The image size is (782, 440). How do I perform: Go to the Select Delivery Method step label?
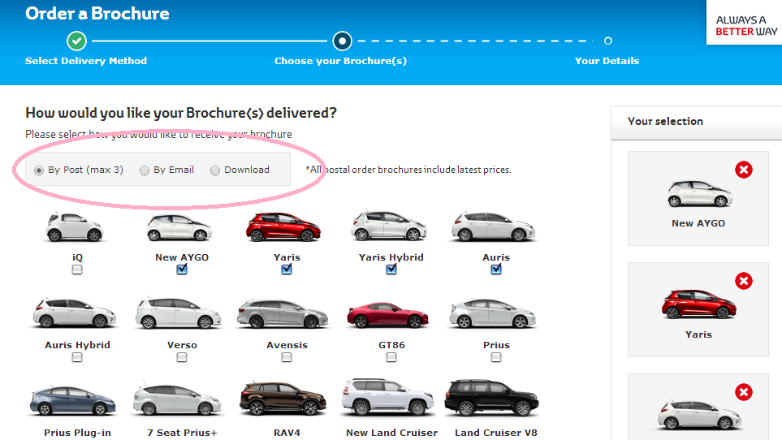click(x=86, y=61)
